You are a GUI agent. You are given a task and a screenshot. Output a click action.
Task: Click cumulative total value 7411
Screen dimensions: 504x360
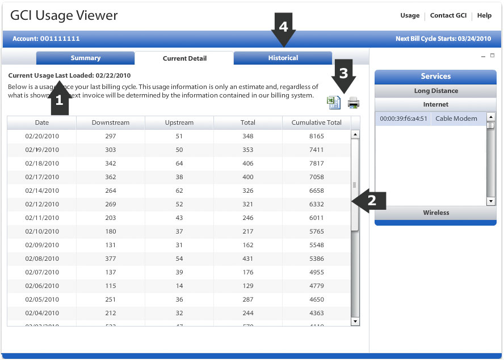[x=317, y=150]
